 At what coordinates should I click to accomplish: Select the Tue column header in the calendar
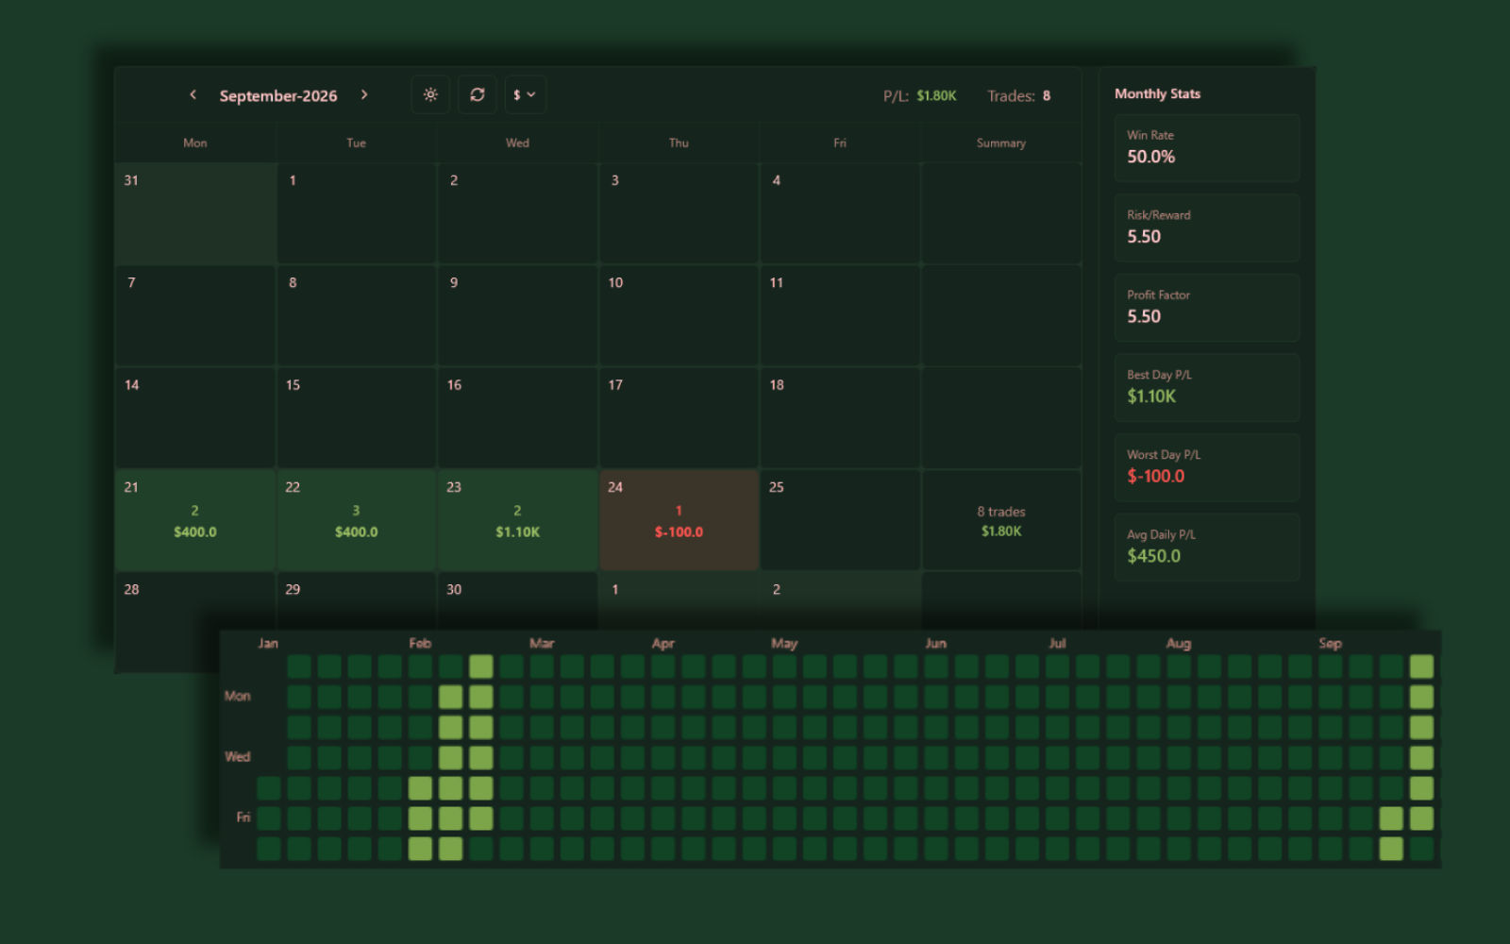356,143
